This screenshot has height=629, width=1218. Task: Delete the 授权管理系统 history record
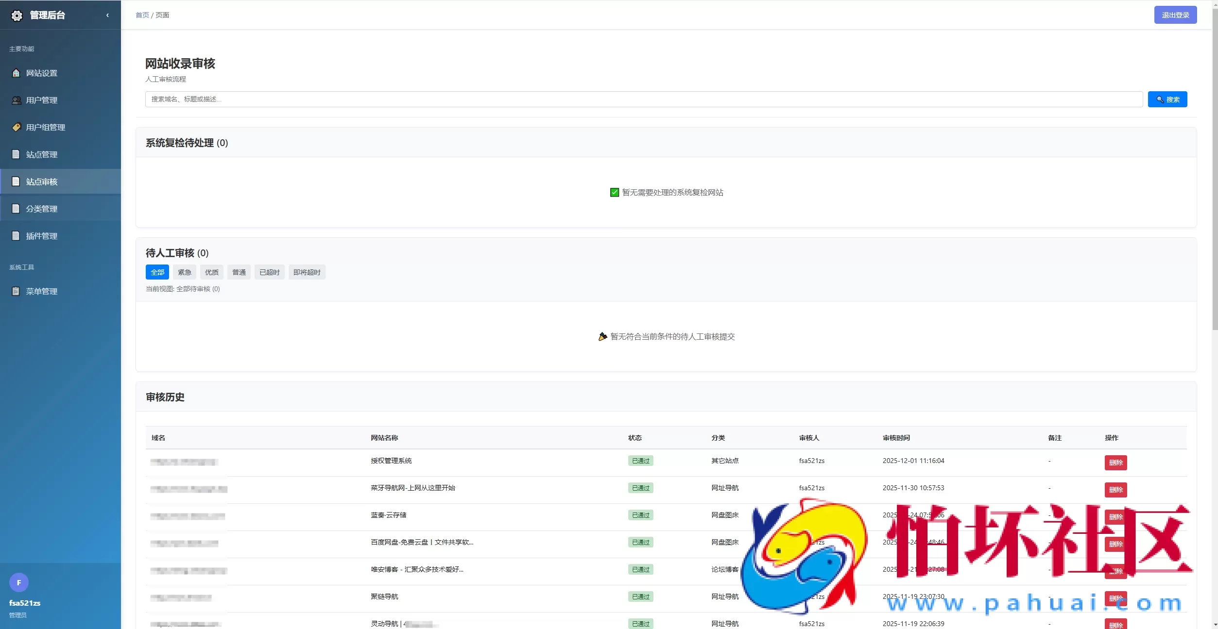[1115, 463]
